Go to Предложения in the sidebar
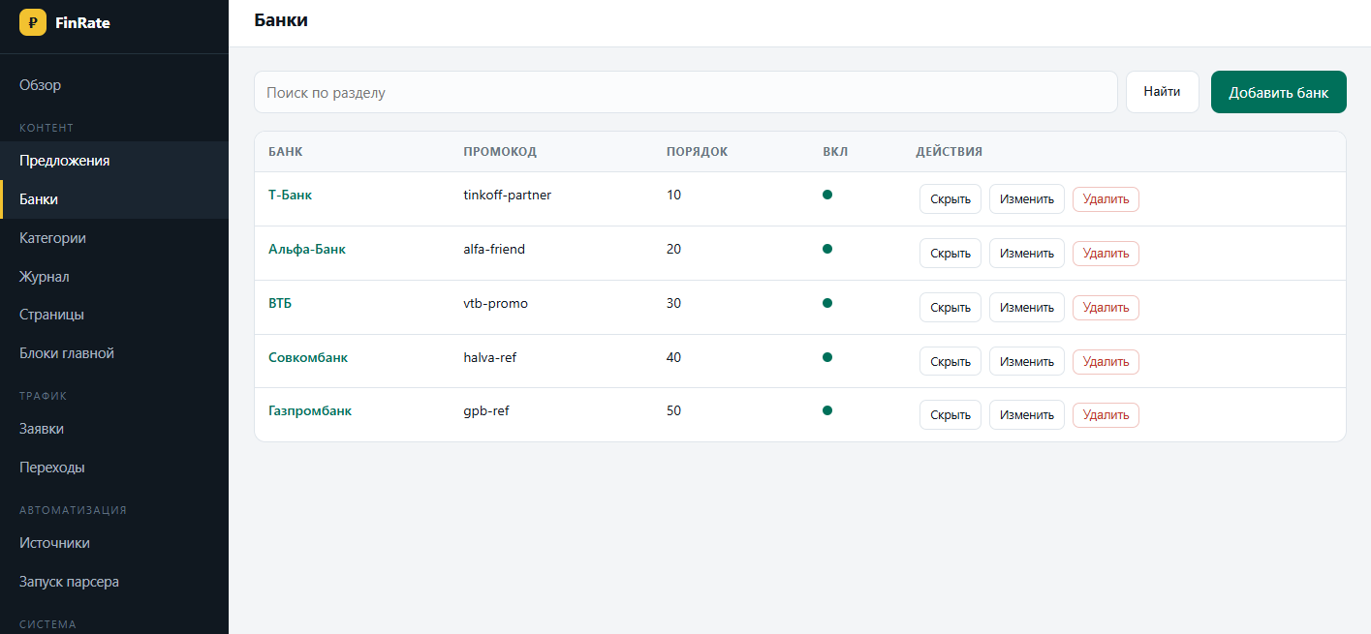This screenshot has width=1371, height=634. tap(114, 161)
